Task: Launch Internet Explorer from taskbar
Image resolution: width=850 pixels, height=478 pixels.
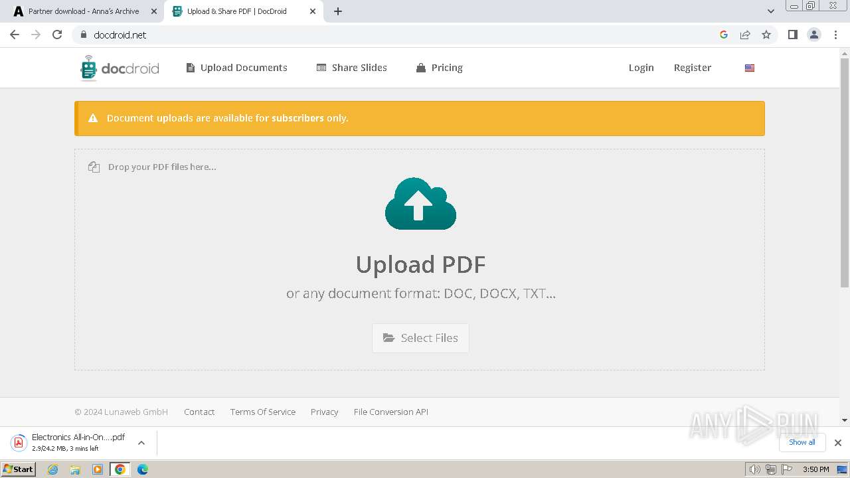Action: pos(53,469)
